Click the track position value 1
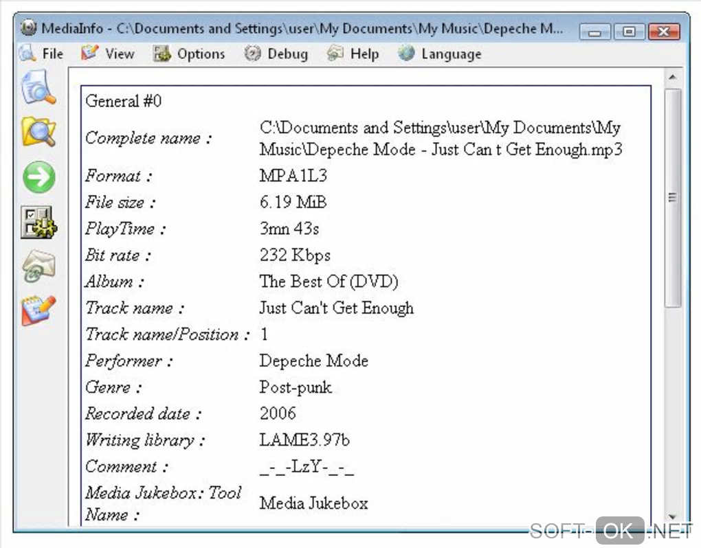 pyautogui.click(x=264, y=334)
